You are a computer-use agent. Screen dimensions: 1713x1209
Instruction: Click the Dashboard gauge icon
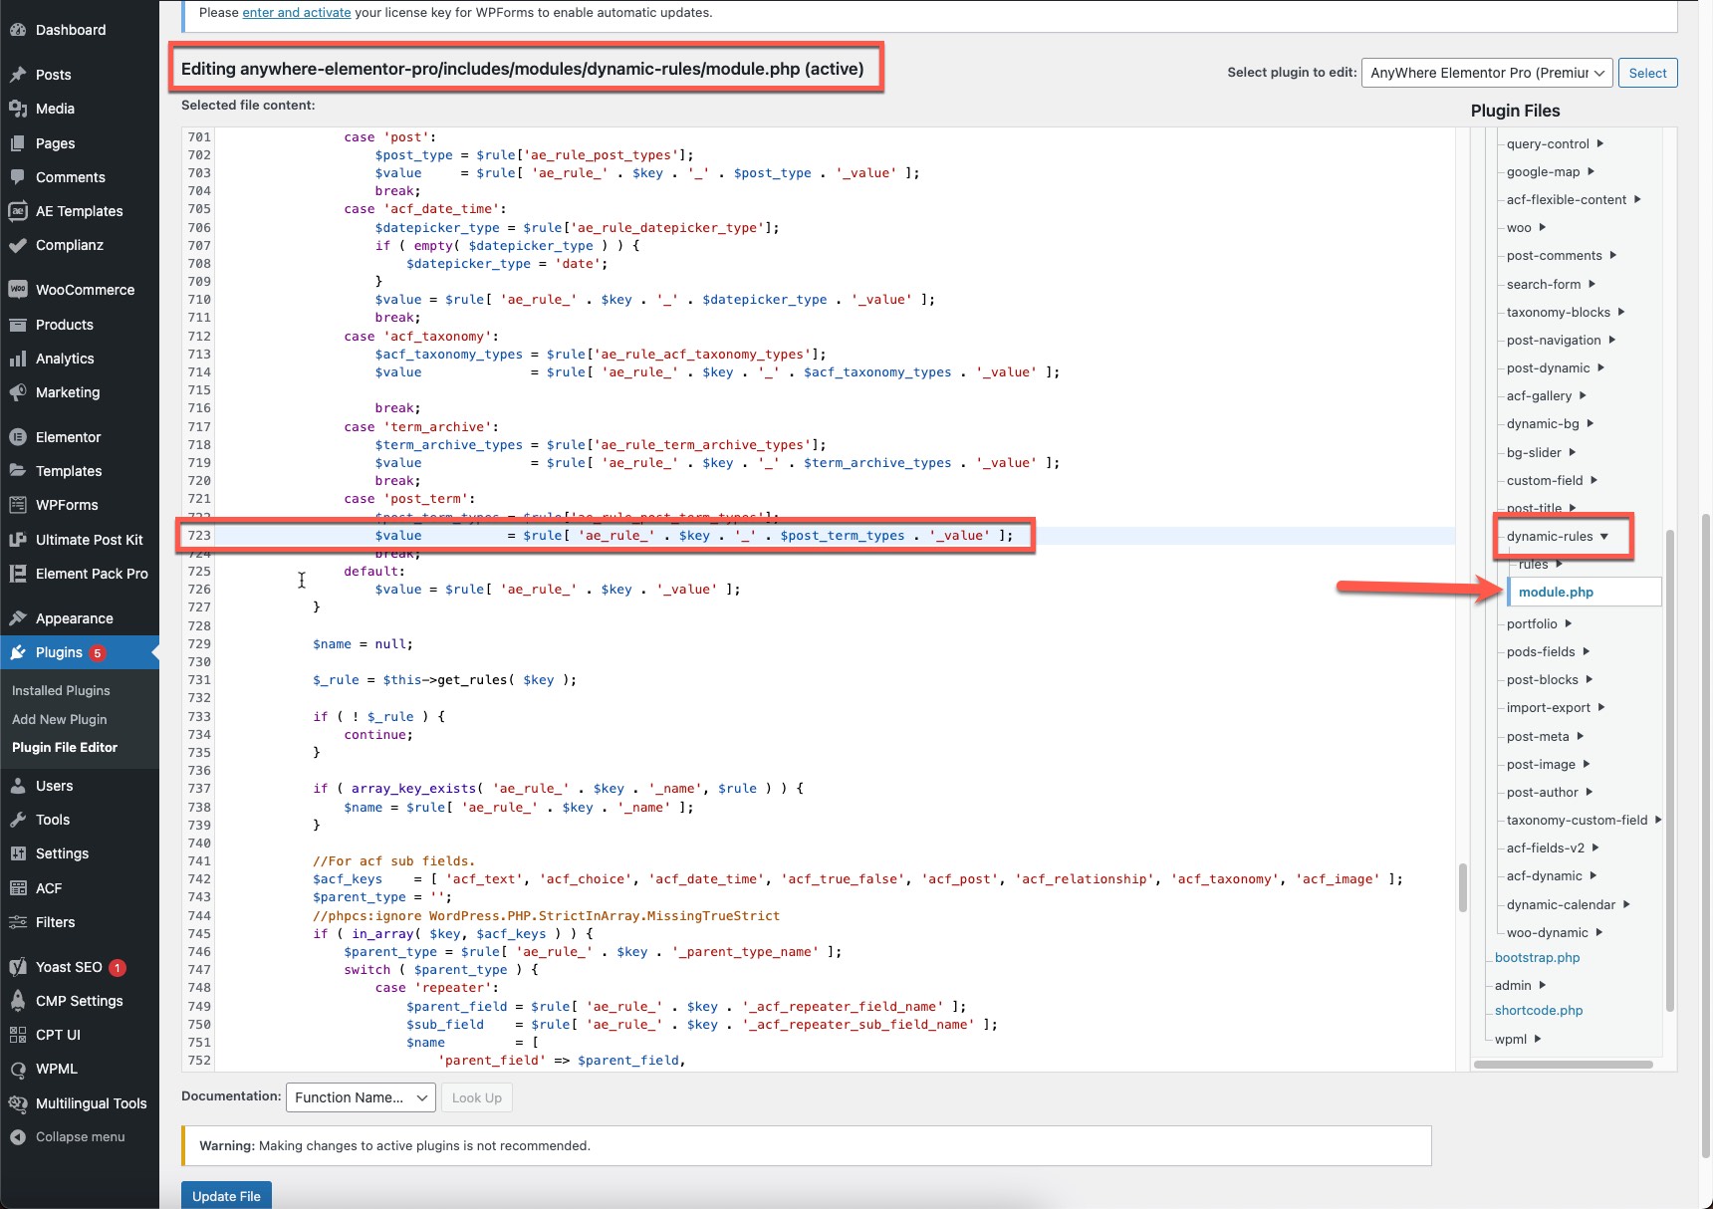tap(18, 30)
